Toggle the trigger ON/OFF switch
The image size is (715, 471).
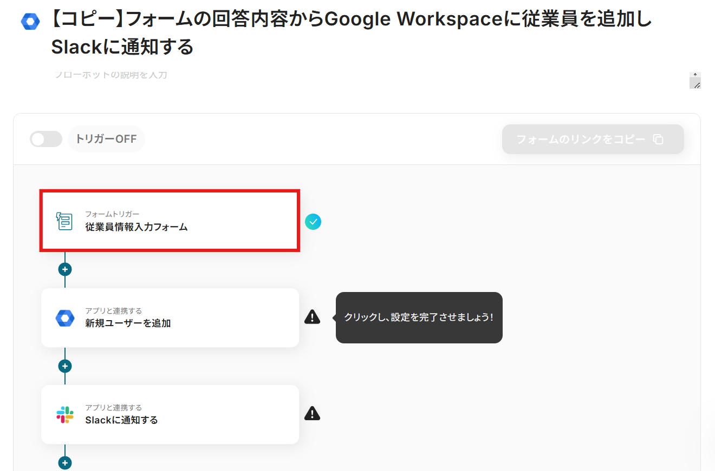tap(46, 140)
